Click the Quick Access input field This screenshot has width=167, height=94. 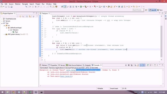(x=138, y=10)
